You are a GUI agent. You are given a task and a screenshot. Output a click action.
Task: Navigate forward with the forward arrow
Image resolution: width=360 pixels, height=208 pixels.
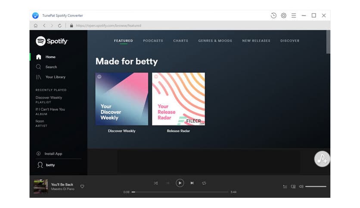pyautogui.click(x=52, y=26)
